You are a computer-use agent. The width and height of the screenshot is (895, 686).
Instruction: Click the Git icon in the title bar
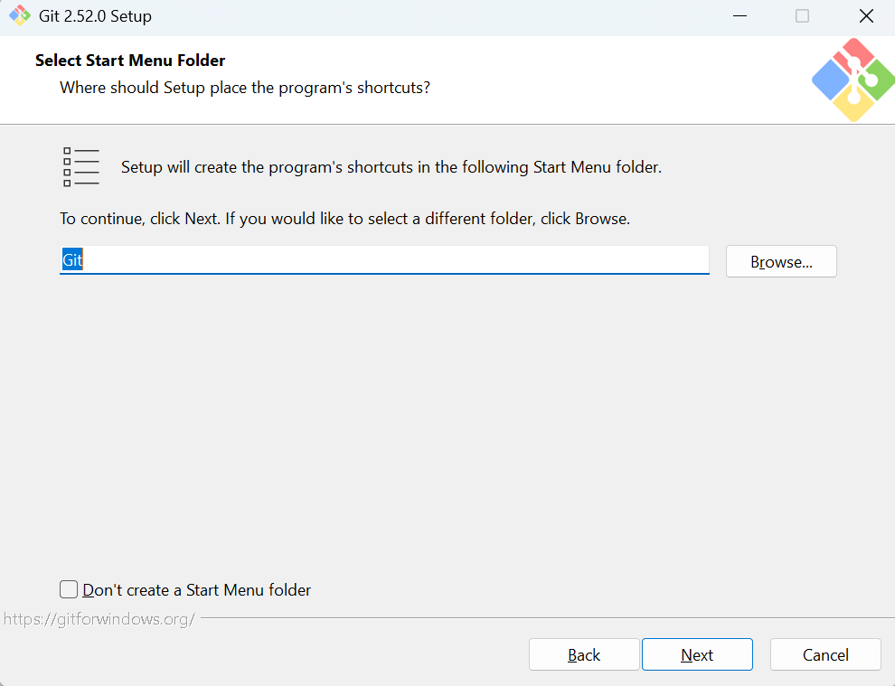pos(19,16)
